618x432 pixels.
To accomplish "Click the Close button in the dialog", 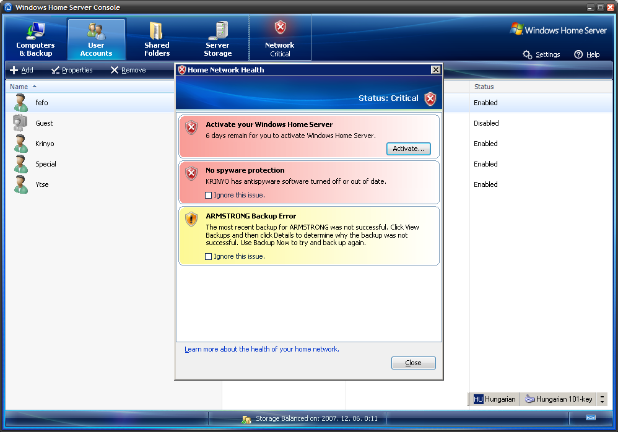I will (x=414, y=363).
